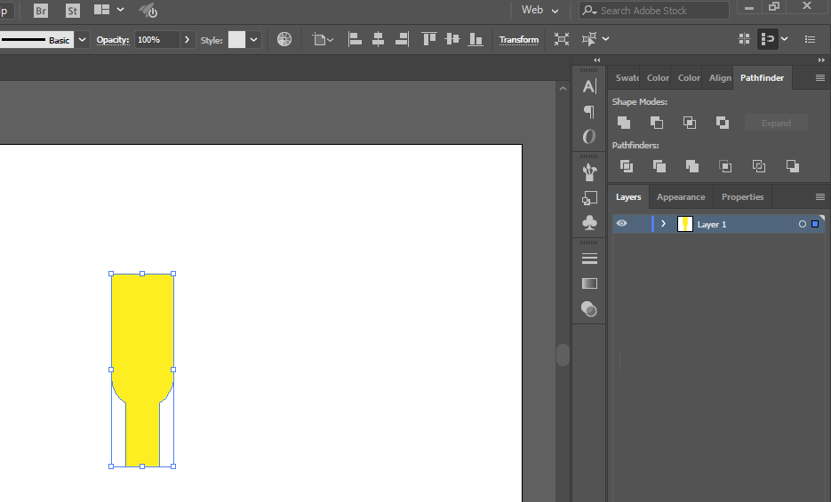Screen dimensions: 831x502
Task: Open the graphic Style dropdown arrow
Action: [254, 40]
